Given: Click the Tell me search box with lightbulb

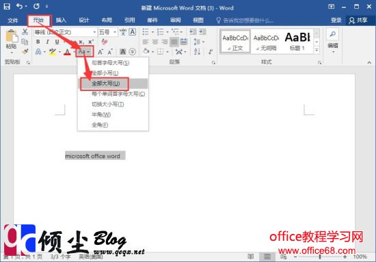Looking at the screenshot, I should (x=245, y=21).
